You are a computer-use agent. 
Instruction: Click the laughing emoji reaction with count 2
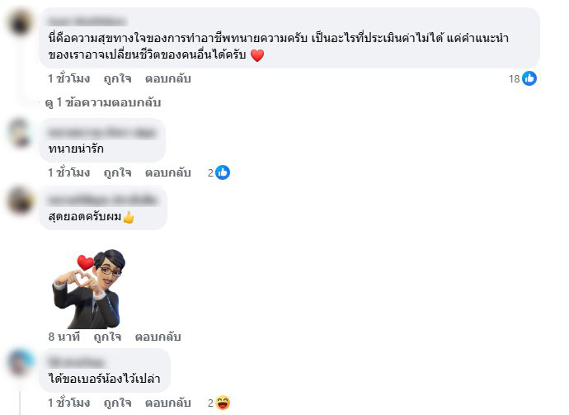point(223,403)
